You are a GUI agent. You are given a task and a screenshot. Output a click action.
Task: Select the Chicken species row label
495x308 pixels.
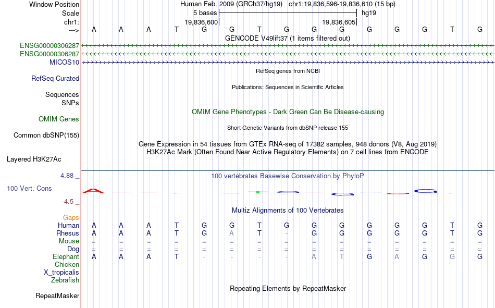point(67,264)
